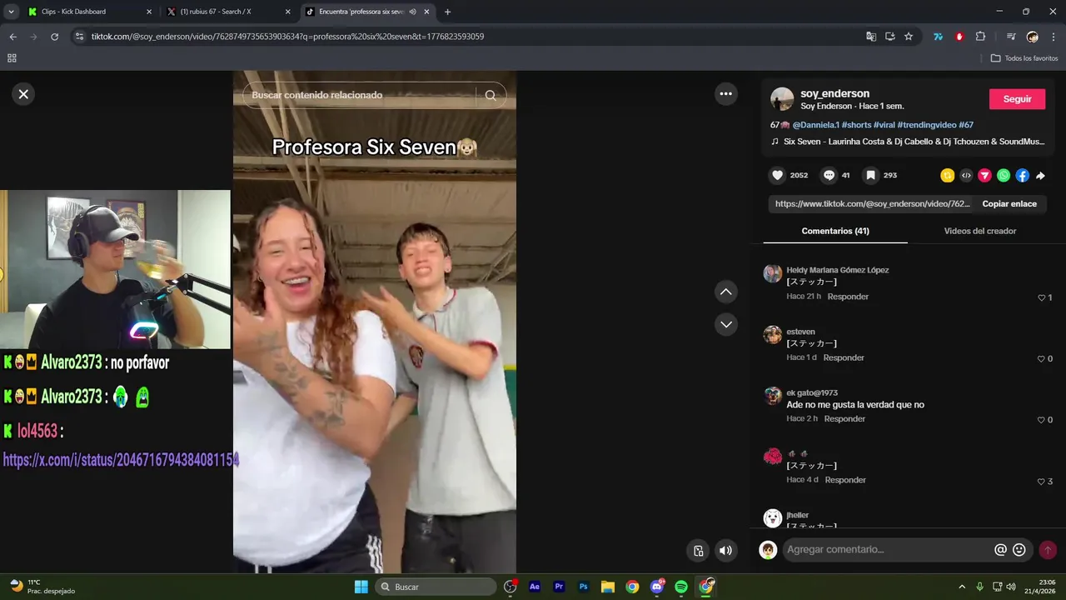The height and width of the screenshot is (600, 1066).
Task: Open the lol4563 x.com status link in chat
Action: pyautogui.click(x=121, y=459)
